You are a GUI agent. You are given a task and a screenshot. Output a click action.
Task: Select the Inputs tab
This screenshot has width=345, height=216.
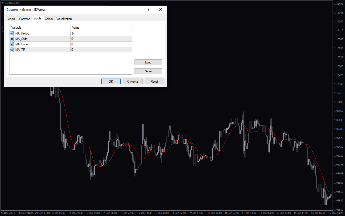pyautogui.click(x=37, y=19)
